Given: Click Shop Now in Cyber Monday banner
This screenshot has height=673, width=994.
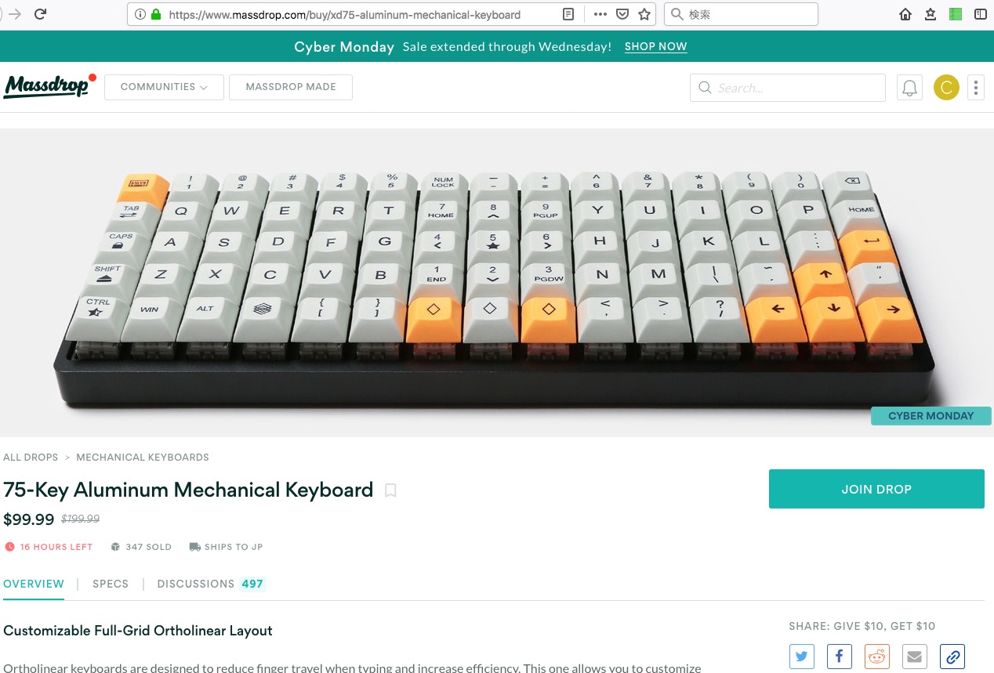Looking at the screenshot, I should 655,47.
